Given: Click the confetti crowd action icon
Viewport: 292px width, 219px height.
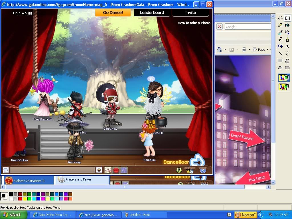Looking at the screenshot, I should pyautogui.click(x=108, y=170).
